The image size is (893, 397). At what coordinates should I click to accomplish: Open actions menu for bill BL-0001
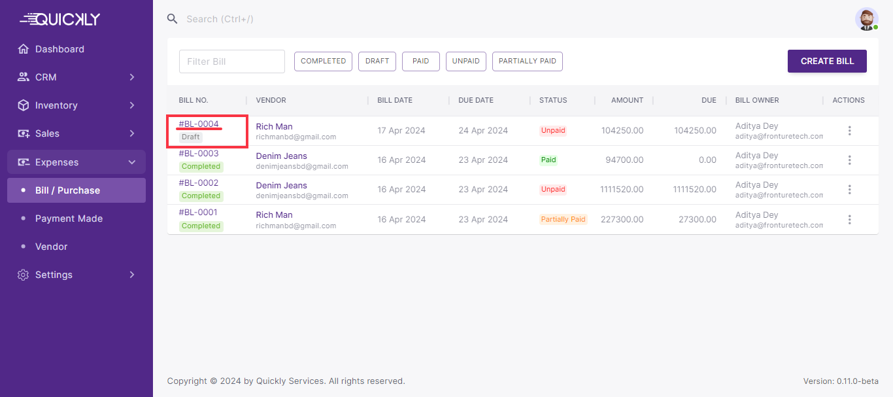[849, 219]
